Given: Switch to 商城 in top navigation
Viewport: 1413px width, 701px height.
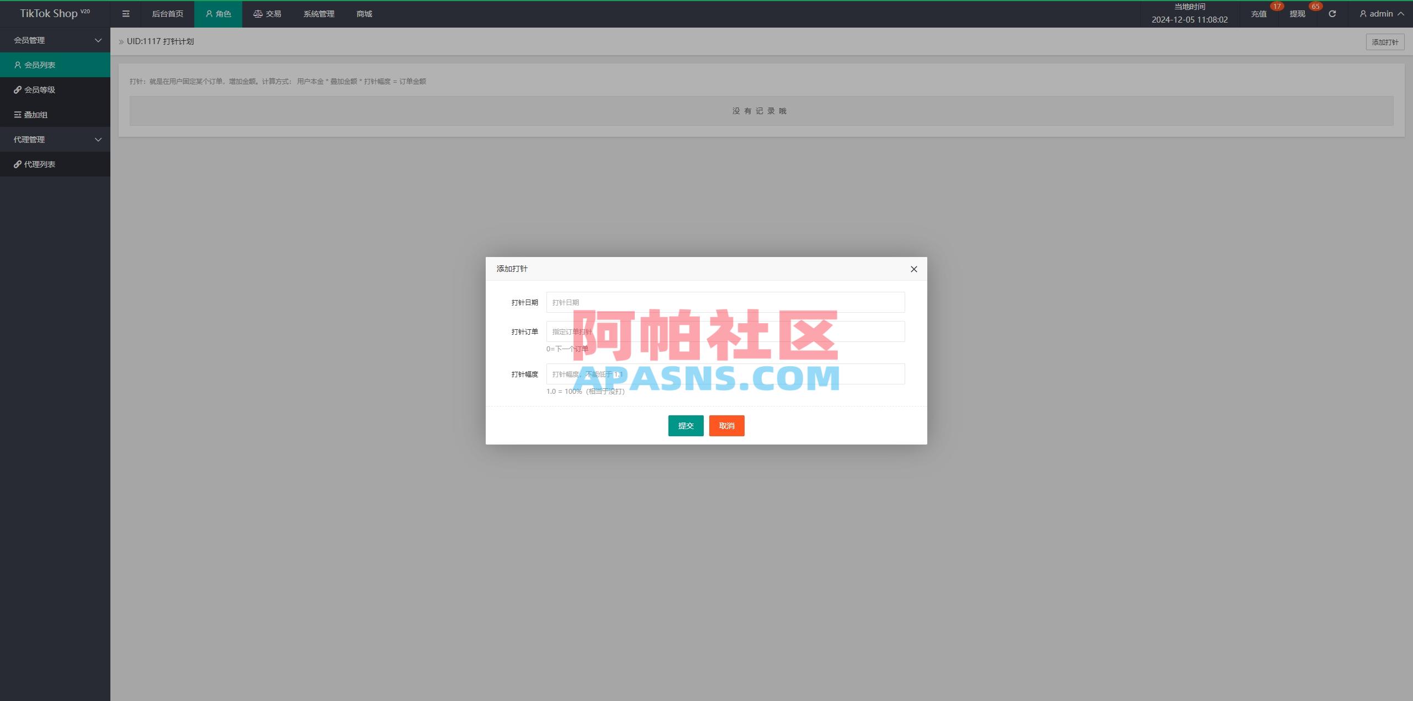Looking at the screenshot, I should coord(363,14).
